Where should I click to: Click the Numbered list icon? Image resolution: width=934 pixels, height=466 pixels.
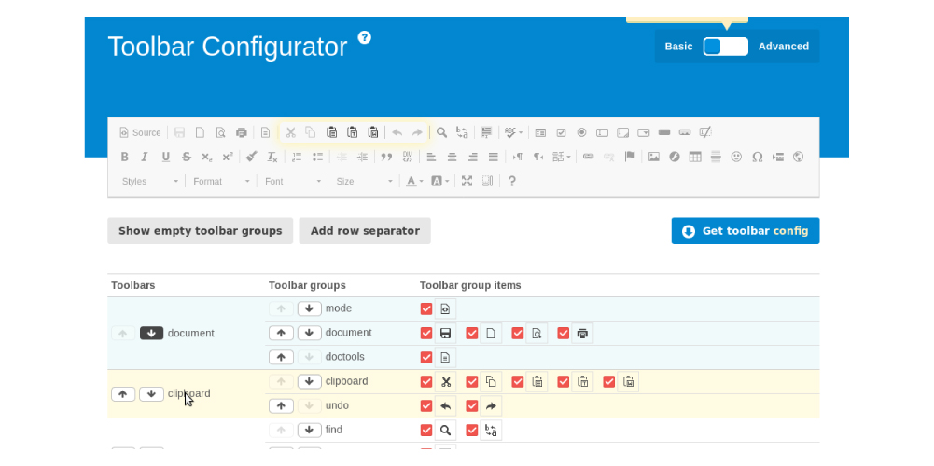(x=298, y=158)
